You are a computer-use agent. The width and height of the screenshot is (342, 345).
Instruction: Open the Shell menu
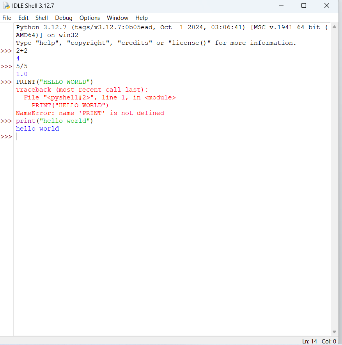(x=42, y=18)
